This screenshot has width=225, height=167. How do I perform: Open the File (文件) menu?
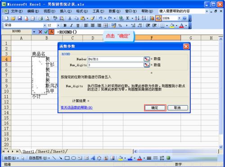[17, 11]
